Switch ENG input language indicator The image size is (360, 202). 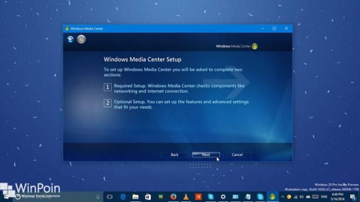(x=324, y=197)
